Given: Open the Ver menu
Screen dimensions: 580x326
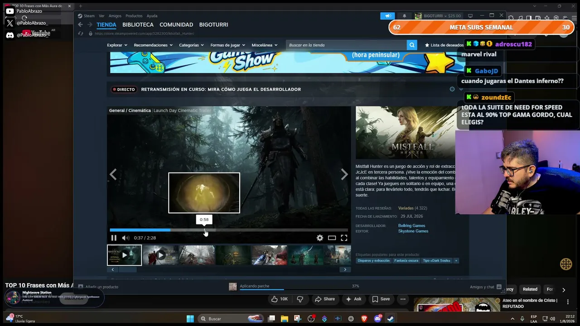Looking at the screenshot, I should (101, 16).
